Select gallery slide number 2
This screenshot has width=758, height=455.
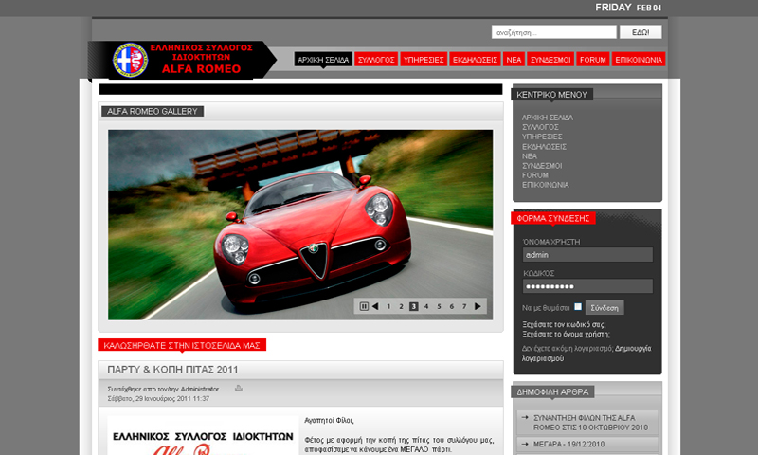coord(402,306)
